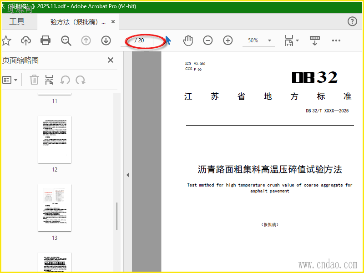Click the keyboard download toolbar icon
Image resolution: width=364 pixels, height=273 pixels.
pos(315,40)
